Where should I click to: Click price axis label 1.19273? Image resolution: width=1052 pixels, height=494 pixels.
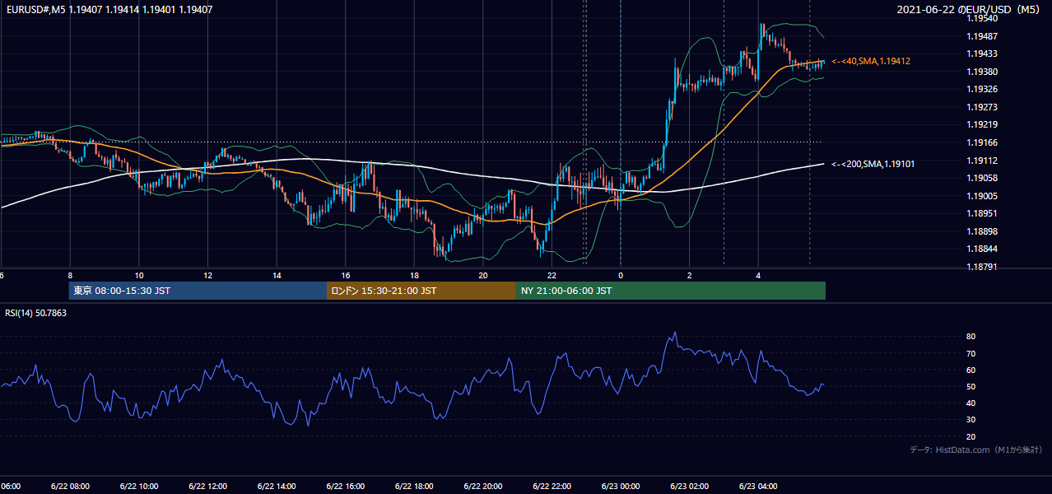coord(981,107)
